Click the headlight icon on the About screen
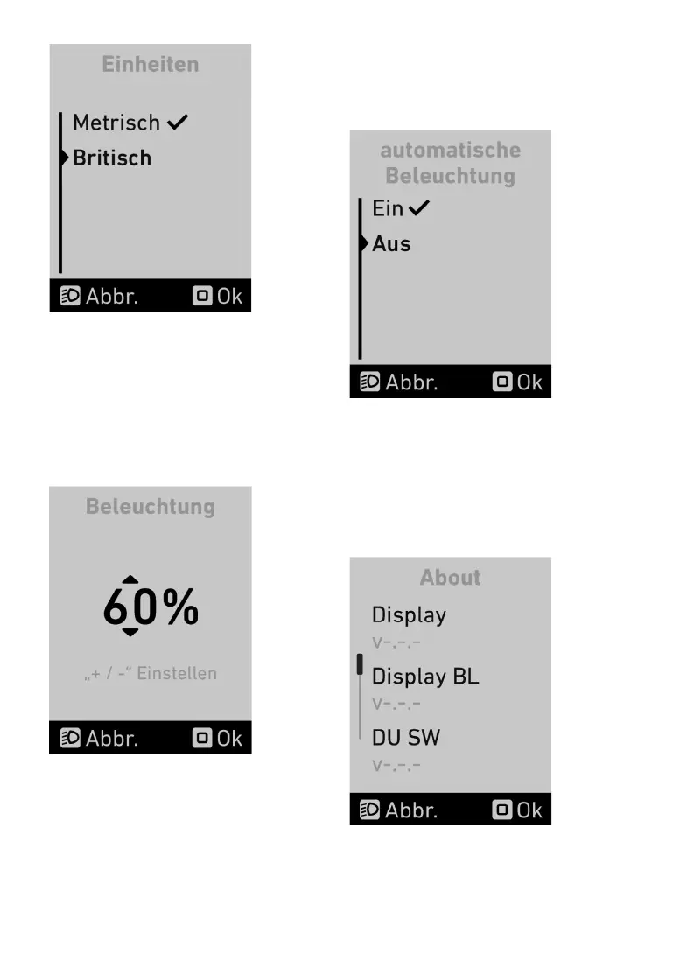 click(x=370, y=810)
